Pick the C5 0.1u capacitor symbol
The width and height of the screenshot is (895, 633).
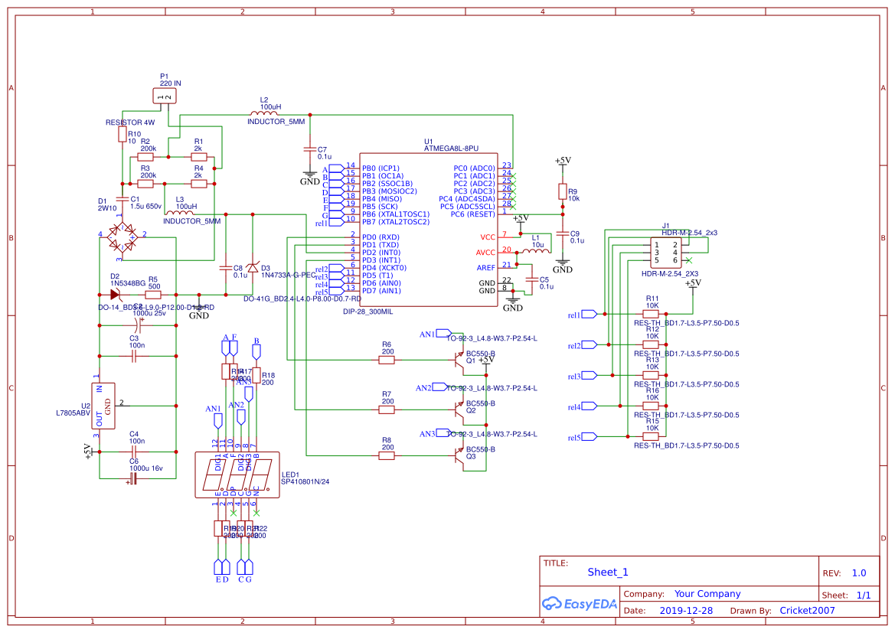pos(531,279)
